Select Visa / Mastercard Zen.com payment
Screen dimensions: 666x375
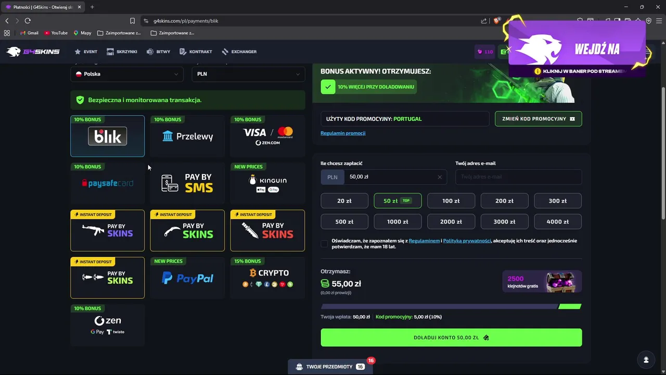point(267,136)
